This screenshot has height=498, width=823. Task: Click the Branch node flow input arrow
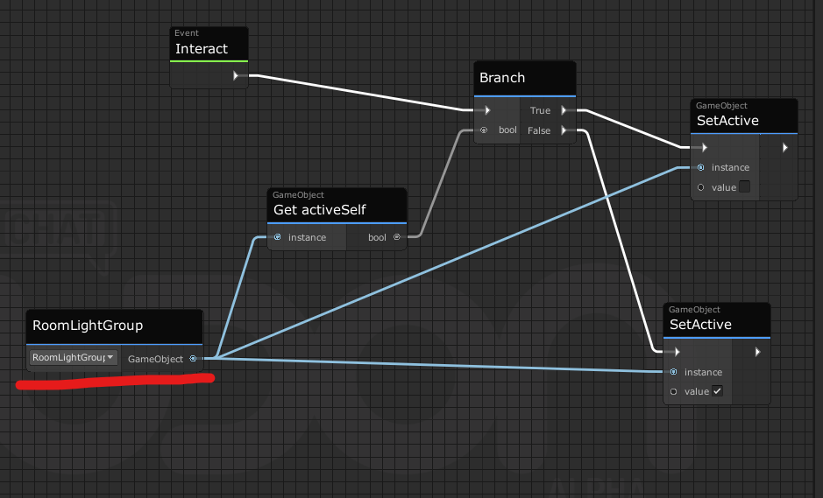coord(487,111)
